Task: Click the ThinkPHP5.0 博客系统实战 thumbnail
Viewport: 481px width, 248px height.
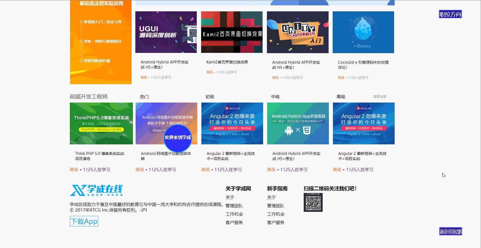Action: coord(101,123)
